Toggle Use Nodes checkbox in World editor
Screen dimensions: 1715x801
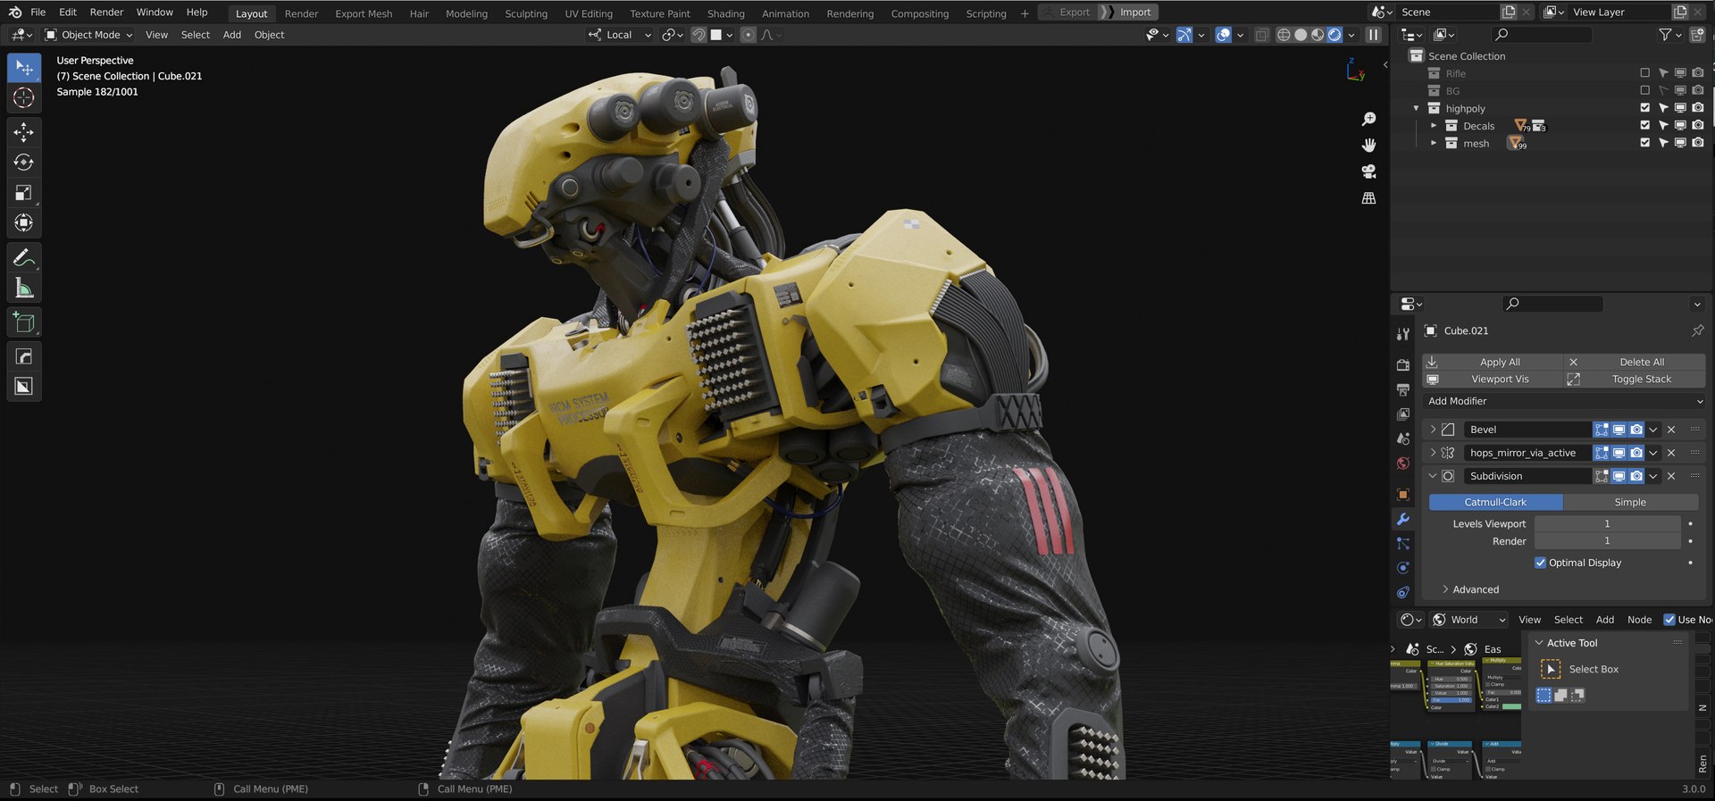point(1669,620)
